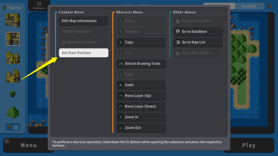This screenshot has width=278, height=156.
Task: Click the down-arrow icon beside Zoom Out
Action: tap(121, 128)
